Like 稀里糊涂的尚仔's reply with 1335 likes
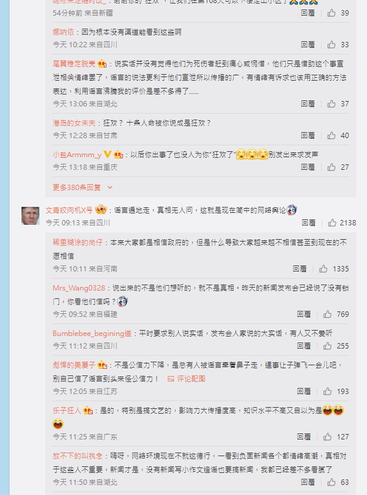Viewport: 367px width, 495px height. 323,268
